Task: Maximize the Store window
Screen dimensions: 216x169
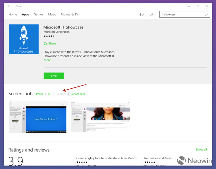Action: click(198, 6)
